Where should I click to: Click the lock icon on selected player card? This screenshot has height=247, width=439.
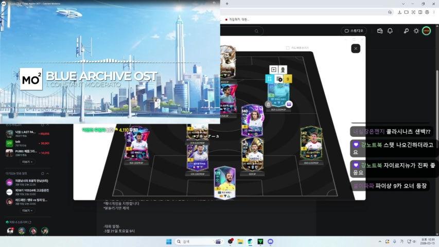point(268,104)
